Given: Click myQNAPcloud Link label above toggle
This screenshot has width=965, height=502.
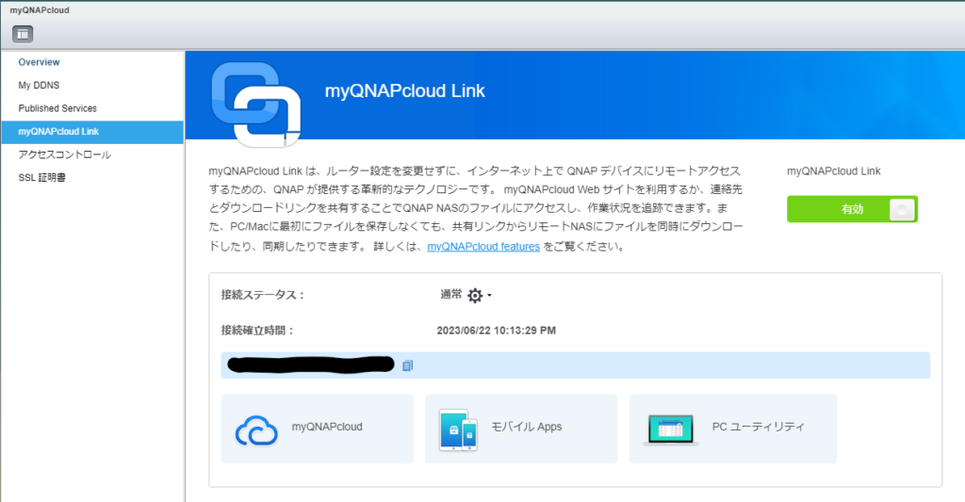Looking at the screenshot, I should click(833, 171).
